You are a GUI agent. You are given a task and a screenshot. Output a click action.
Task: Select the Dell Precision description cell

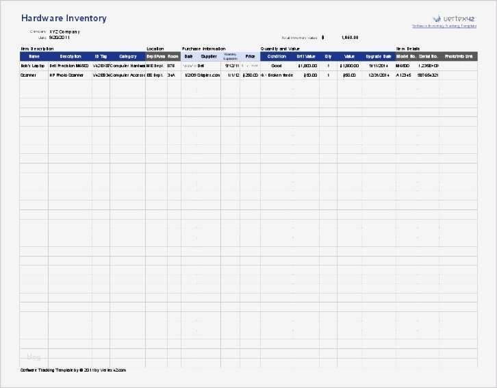coord(69,66)
